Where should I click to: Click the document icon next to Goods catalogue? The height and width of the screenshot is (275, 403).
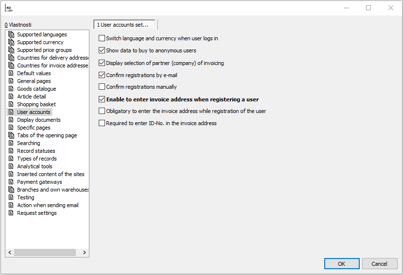tap(11, 89)
